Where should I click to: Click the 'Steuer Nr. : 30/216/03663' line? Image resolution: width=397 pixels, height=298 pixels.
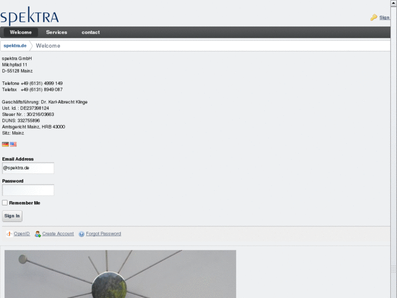[28, 114]
